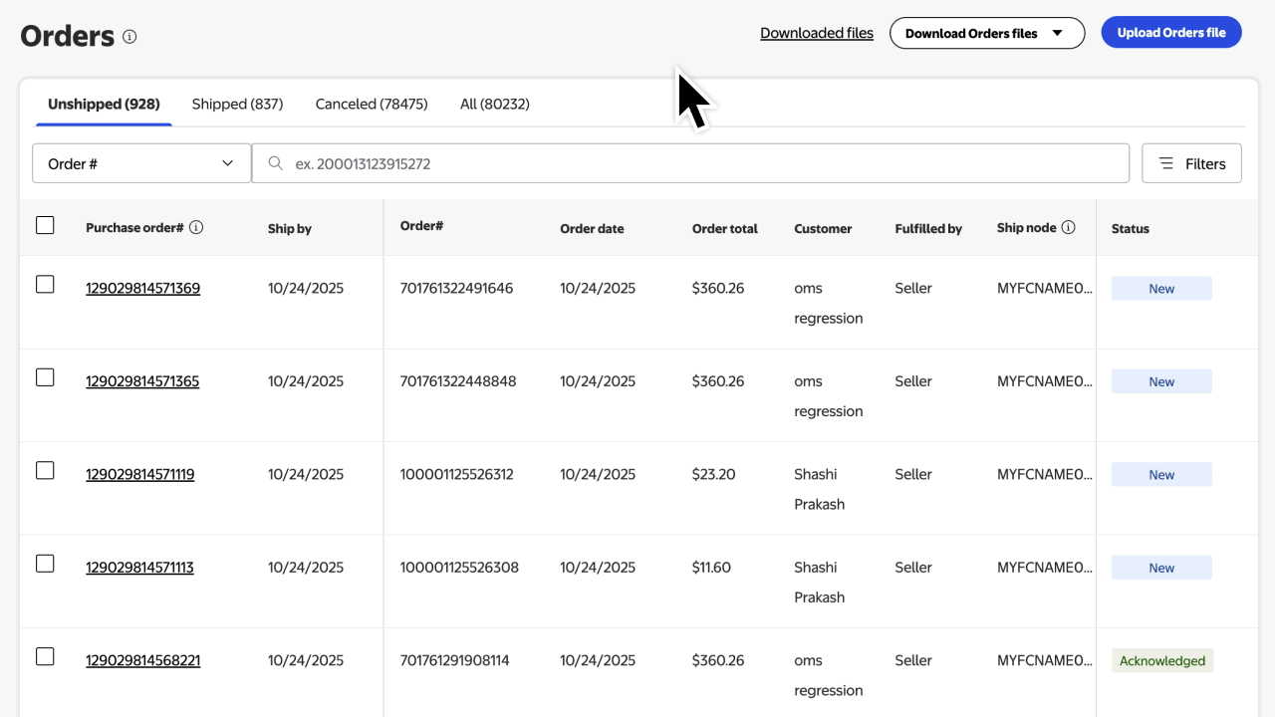Image resolution: width=1275 pixels, height=717 pixels.
Task: Click the Ship node info icon
Action: [1069, 227]
